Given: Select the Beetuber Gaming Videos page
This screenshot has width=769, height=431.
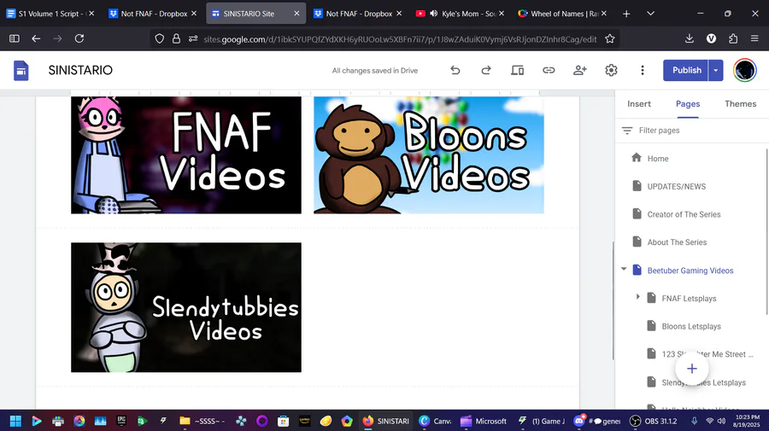Looking at the screenshot, I should point(690,271).
